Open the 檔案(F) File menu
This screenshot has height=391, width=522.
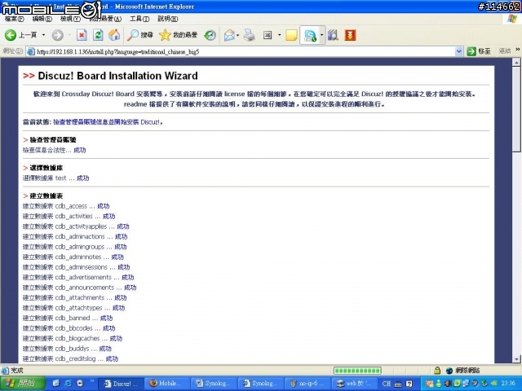pyautogui.click(x=15, y=19)
